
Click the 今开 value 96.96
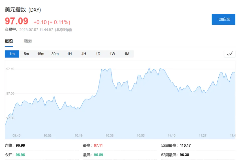point(20,155)
